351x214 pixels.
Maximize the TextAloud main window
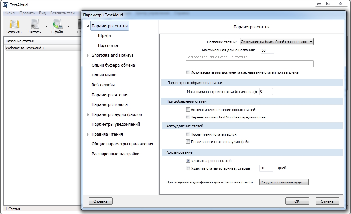328,3
